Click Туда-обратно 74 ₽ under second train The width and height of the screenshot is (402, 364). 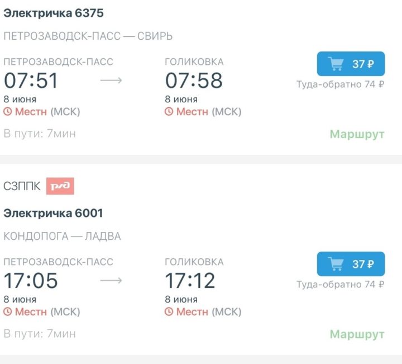click(340, 285)
